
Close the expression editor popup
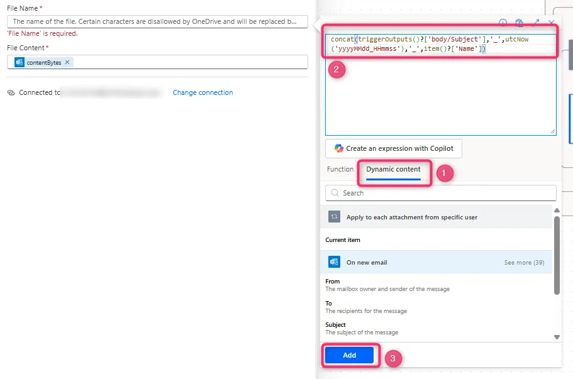click(552, 23)
